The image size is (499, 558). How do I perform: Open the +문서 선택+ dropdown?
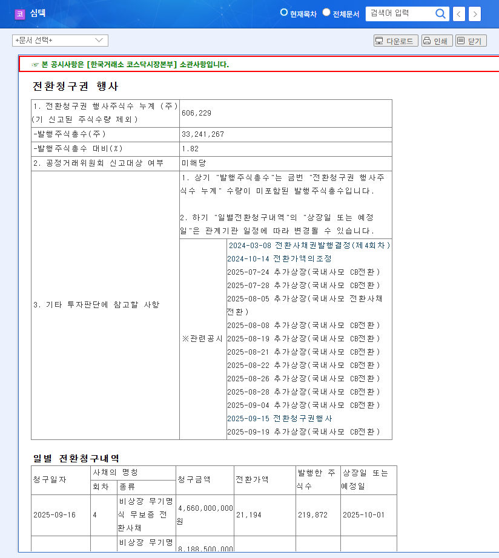pyautogui.click(x=60, y=41)
